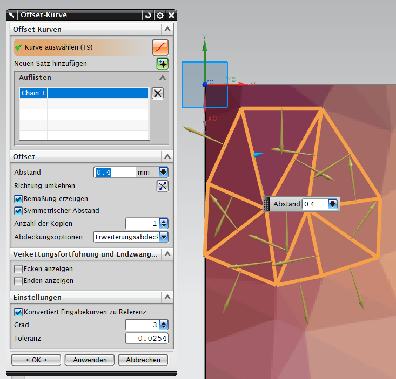Screen dimensions: 396x379
Task: Click the Richtung umkehren label
Action: (44, 186)
